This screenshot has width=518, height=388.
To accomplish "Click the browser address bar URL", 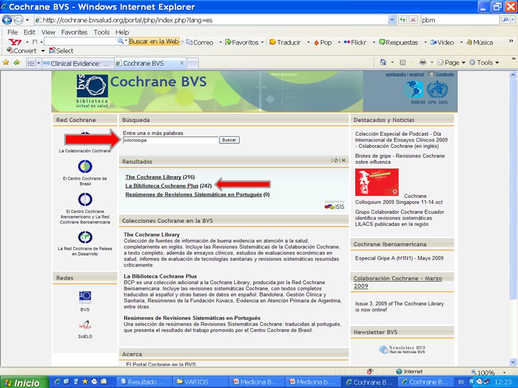I will [212, 20].
